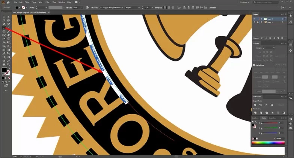This screenshot has height=158, width=294.
Task: Align text right in Paragraph controls
Action: (172, 7)
